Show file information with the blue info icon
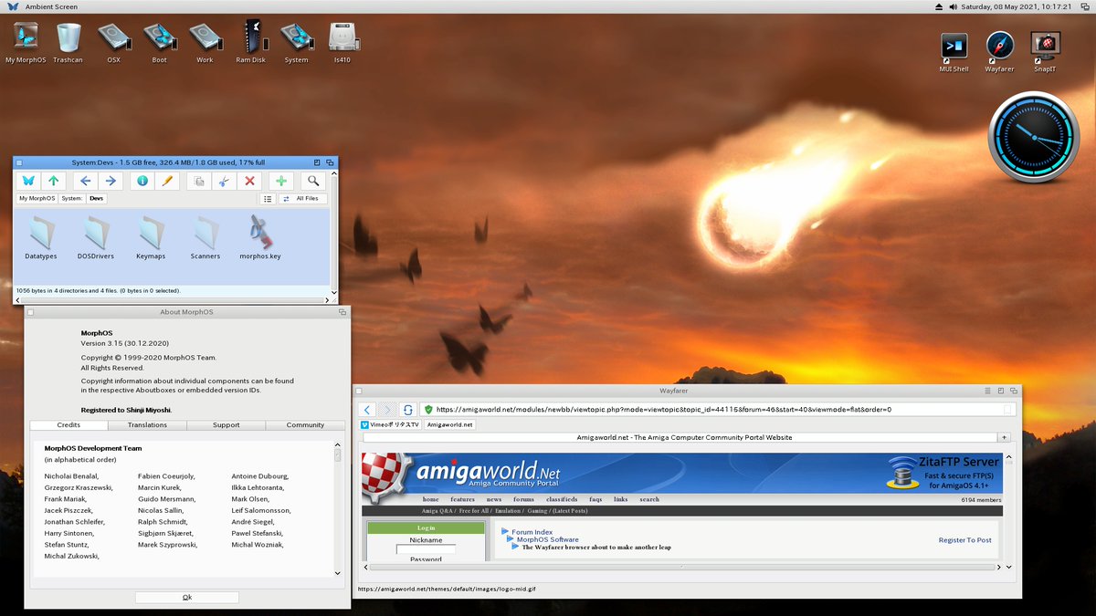 pos(142,181)
